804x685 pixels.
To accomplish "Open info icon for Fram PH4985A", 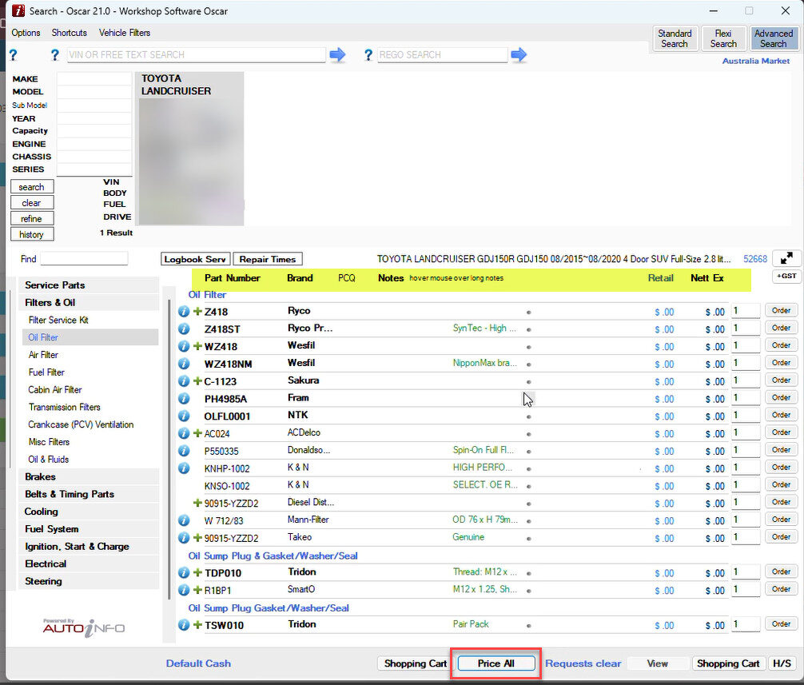I will (x=184, y=398).
